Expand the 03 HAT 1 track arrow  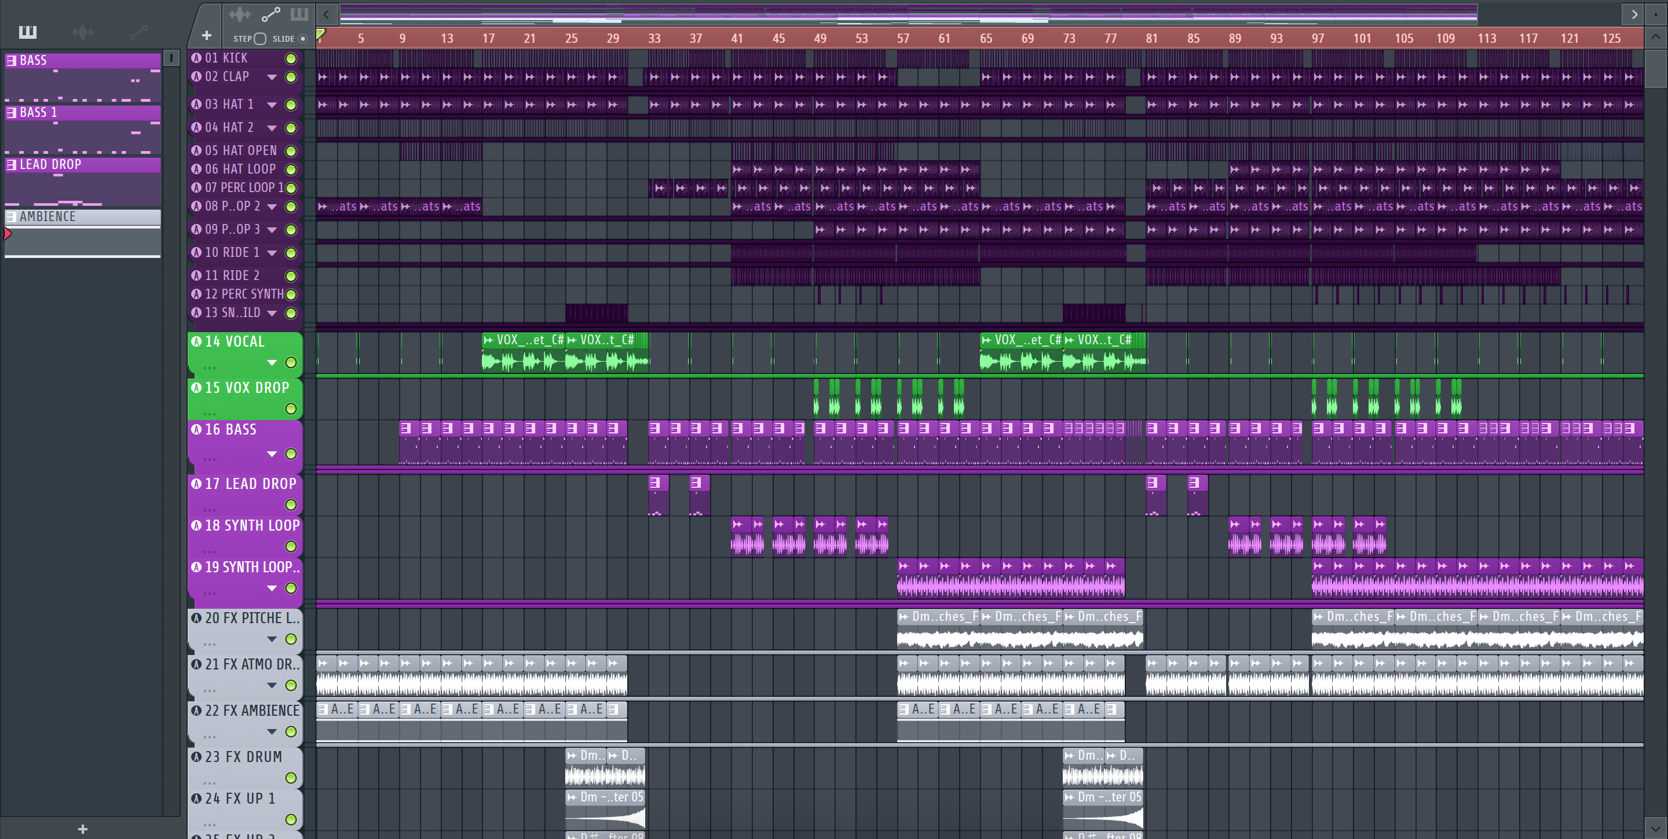click(272, 105)
